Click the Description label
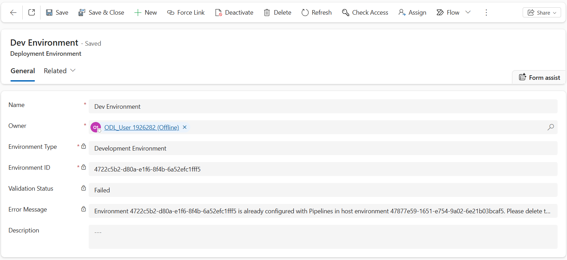 (x=24, y=230)
